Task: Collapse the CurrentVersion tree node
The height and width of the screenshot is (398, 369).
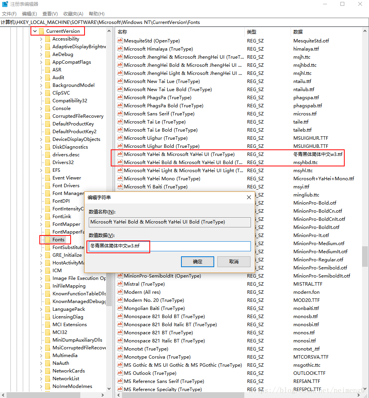Action: (x=35, y=31)
